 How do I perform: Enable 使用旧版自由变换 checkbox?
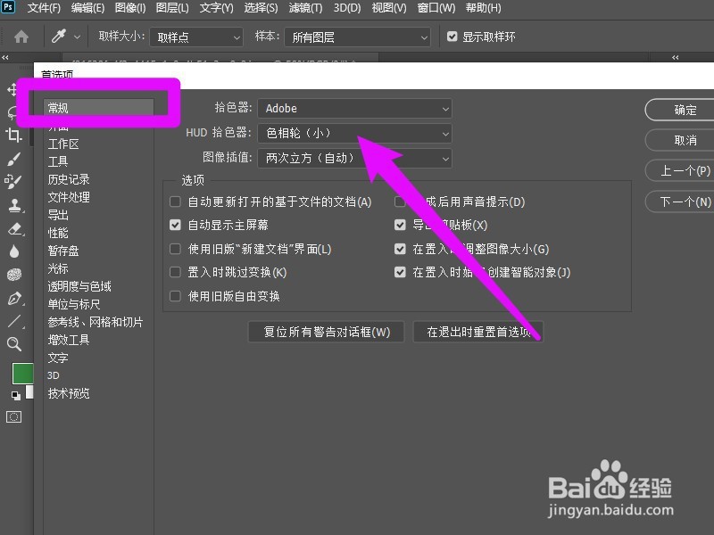[175, 296]
